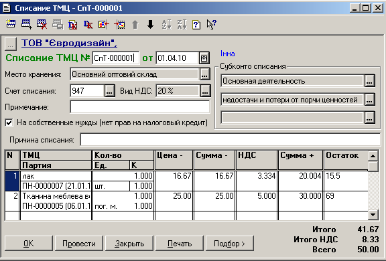Click the Вид НДС field showing 20 %
Screen dimensions: 386x261
178,91
